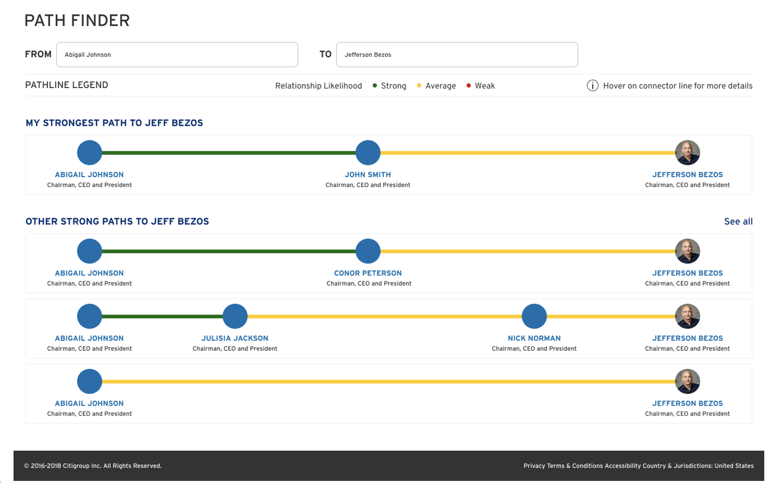The width and height of the screenshot is (766, 483).
Task: Open the NICK NORMAN name link
Action: (x=534, y=338)
